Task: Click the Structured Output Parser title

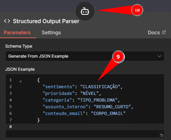Action: [x=46, y=21]
